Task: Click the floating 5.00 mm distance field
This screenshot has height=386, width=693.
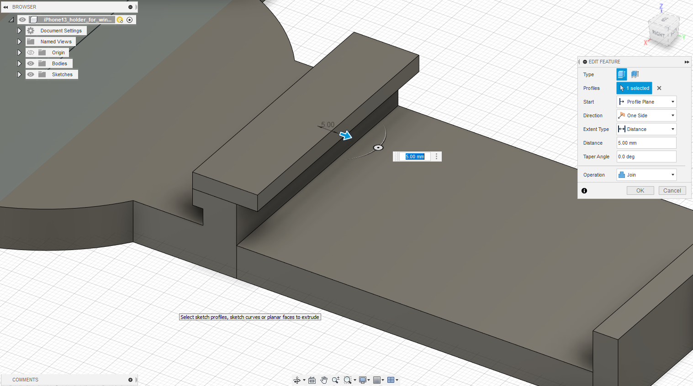Action: pos(415,156)
